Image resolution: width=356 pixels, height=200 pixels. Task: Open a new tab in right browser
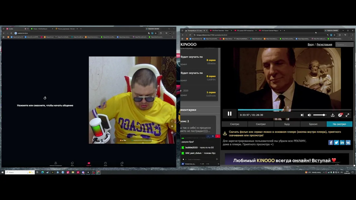284,31
